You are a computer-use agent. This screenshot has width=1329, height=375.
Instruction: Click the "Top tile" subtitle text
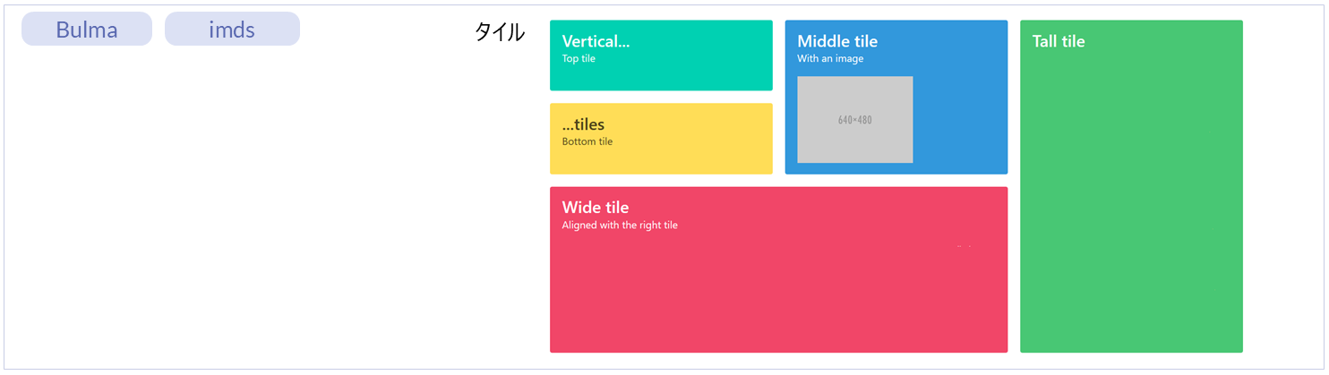pos(579,59)
